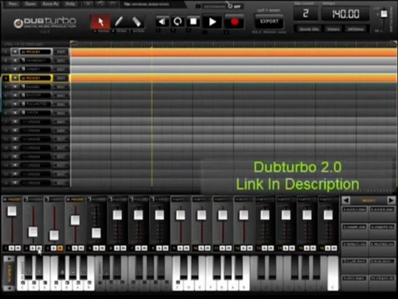The image size is (398, 299).
Task: Open the track 2 instrument dropdown arrow
Action: coord(15,61)
